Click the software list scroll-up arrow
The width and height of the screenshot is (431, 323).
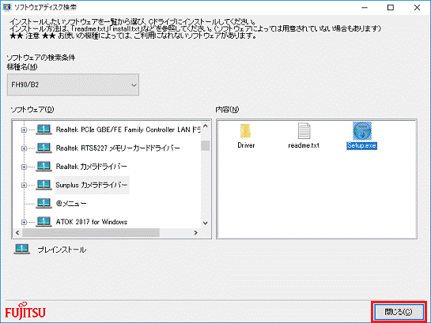[x=206, y=126]
